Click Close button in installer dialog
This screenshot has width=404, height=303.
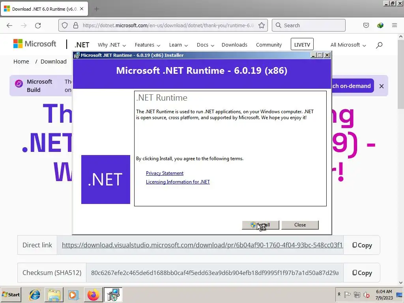click(300, 225)
